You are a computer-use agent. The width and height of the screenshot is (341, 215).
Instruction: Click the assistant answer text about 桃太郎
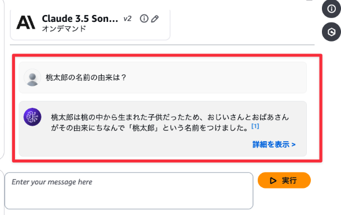point(169,123)
